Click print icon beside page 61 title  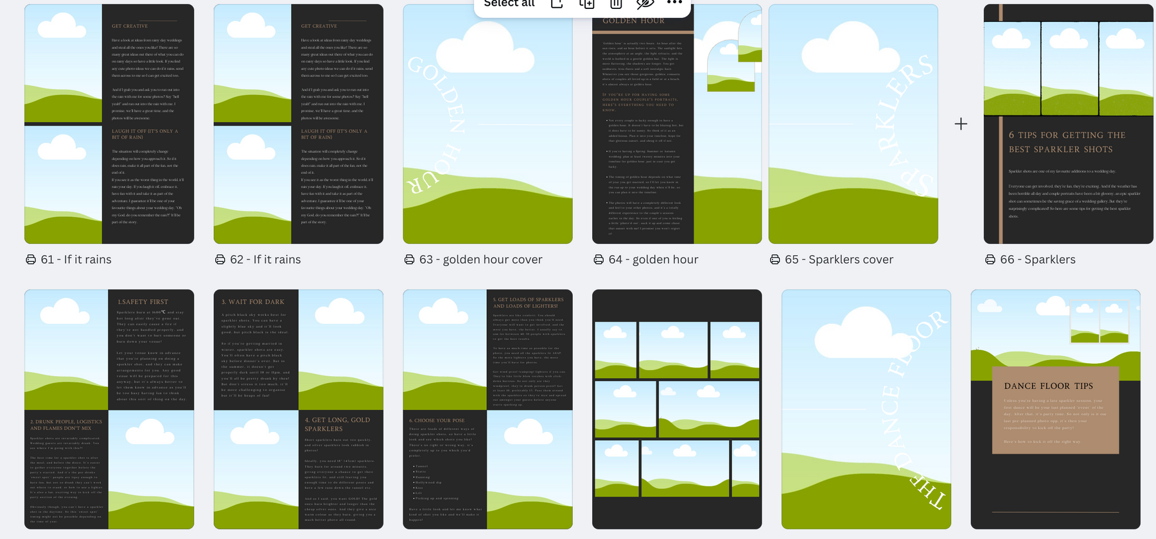pyautogui.click(x=31, y=260)
